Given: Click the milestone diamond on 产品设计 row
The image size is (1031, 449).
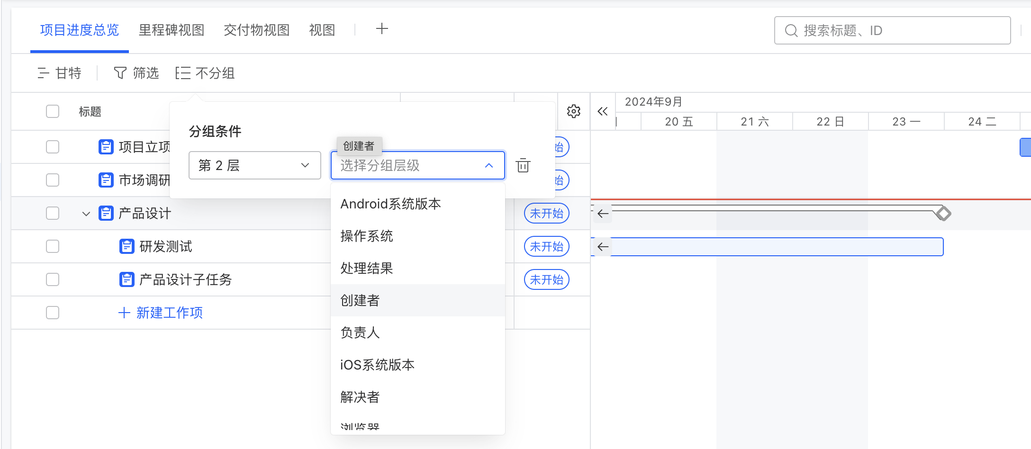Looking at the screenshot, I should [943, 214].
